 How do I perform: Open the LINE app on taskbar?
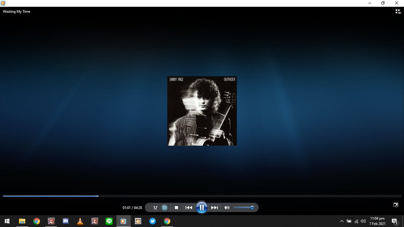coord(109,221)
